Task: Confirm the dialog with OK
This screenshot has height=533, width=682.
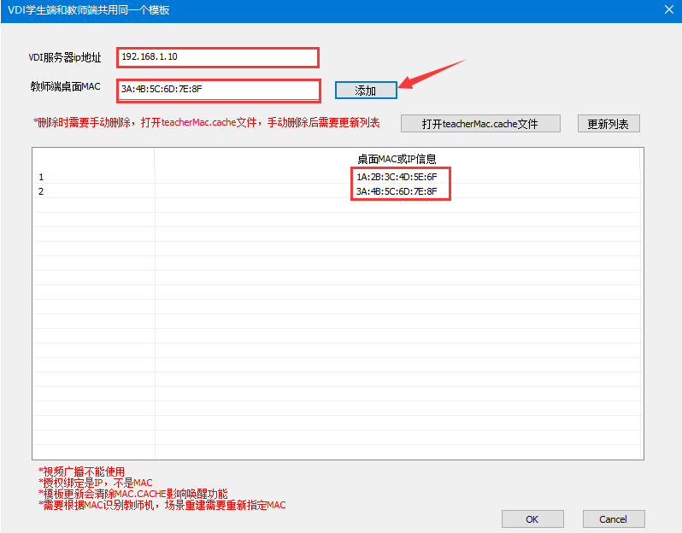Action: pyautogui.click(x=532, y=518)
